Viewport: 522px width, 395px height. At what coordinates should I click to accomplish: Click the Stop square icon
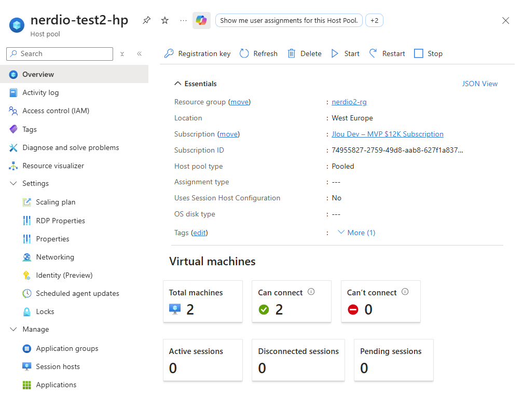[418, 53]
